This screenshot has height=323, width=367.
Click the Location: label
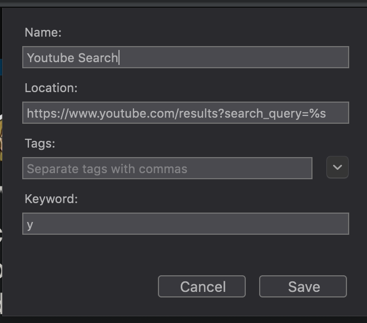coord(51,88)
